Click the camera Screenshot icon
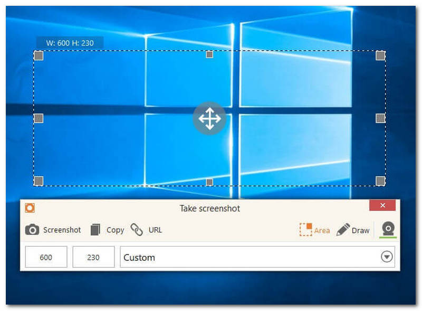 tap(32, 230)
